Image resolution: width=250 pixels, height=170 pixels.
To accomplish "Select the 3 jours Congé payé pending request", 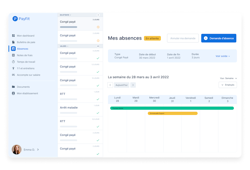I will pyautogui.click(x=80, y=24).
